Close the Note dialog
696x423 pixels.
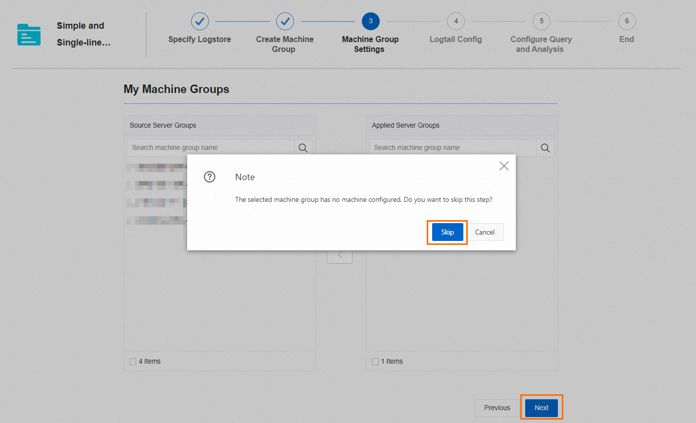click(x=503, y=166)
